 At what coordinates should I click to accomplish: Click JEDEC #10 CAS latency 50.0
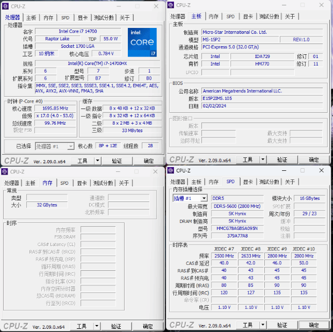coord(303,263)
